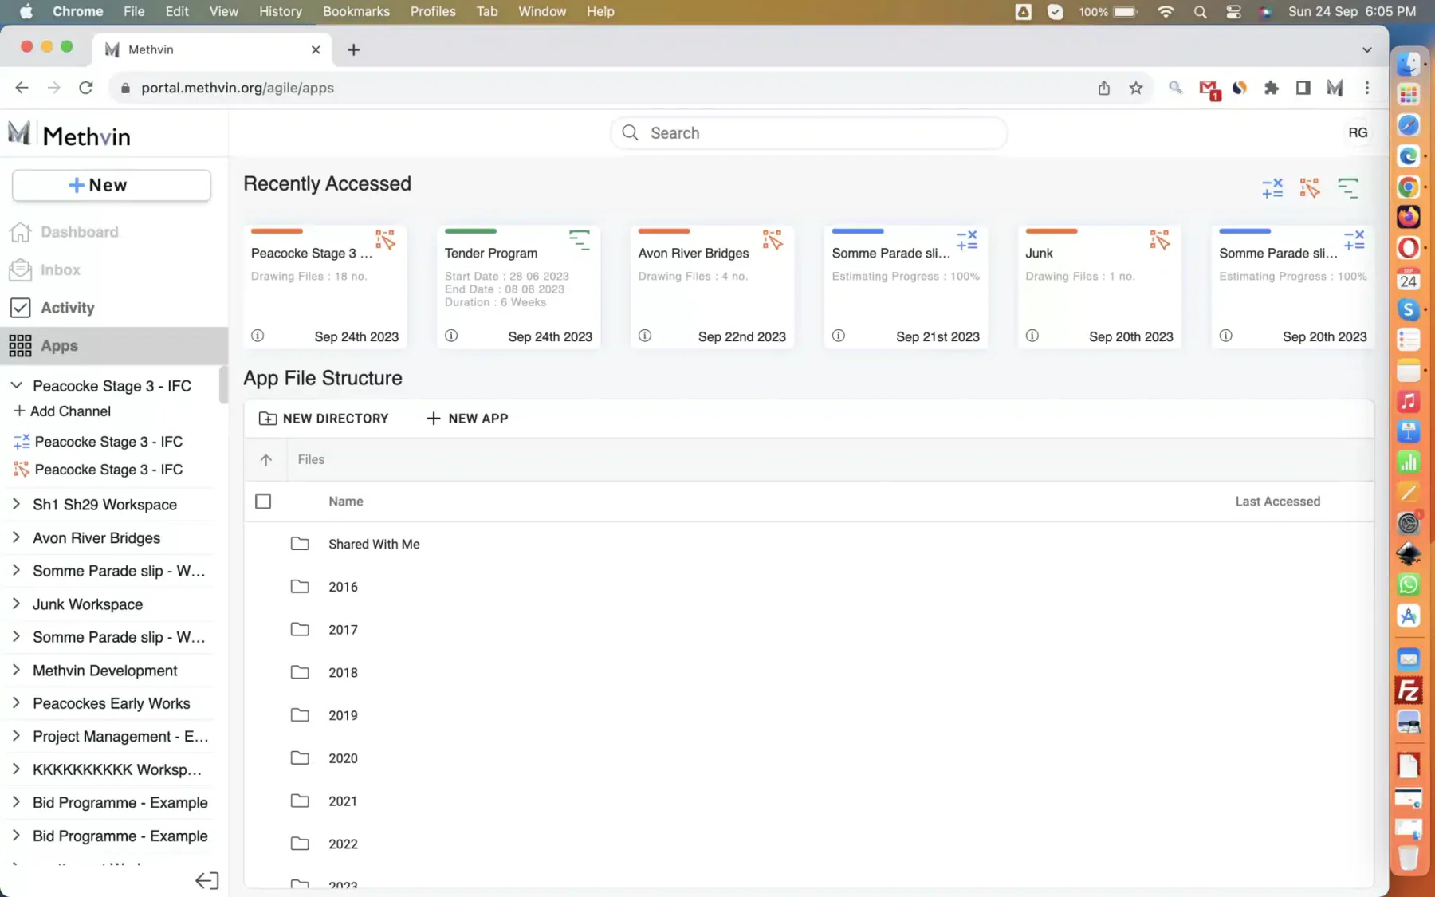Open Chrome extensions puzzle icon
This screenshot has width=1435, height=897.
click(1272, 88)
